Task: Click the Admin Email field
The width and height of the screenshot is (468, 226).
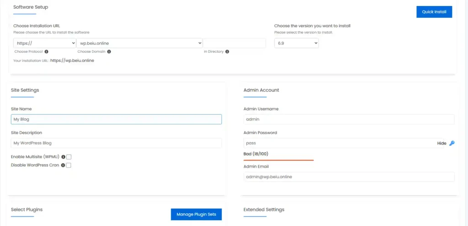Action: tap(349, 177)
